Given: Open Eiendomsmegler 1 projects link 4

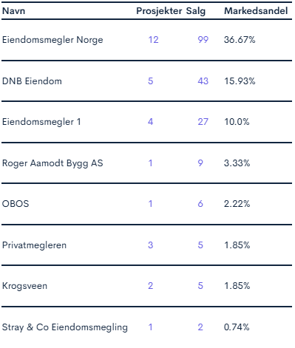Looking at the screenshot, I should 151,122.
